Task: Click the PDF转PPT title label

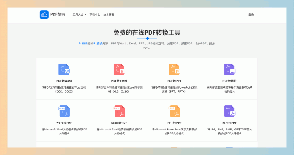Action: pyautogui.click(x=174, y=81)
